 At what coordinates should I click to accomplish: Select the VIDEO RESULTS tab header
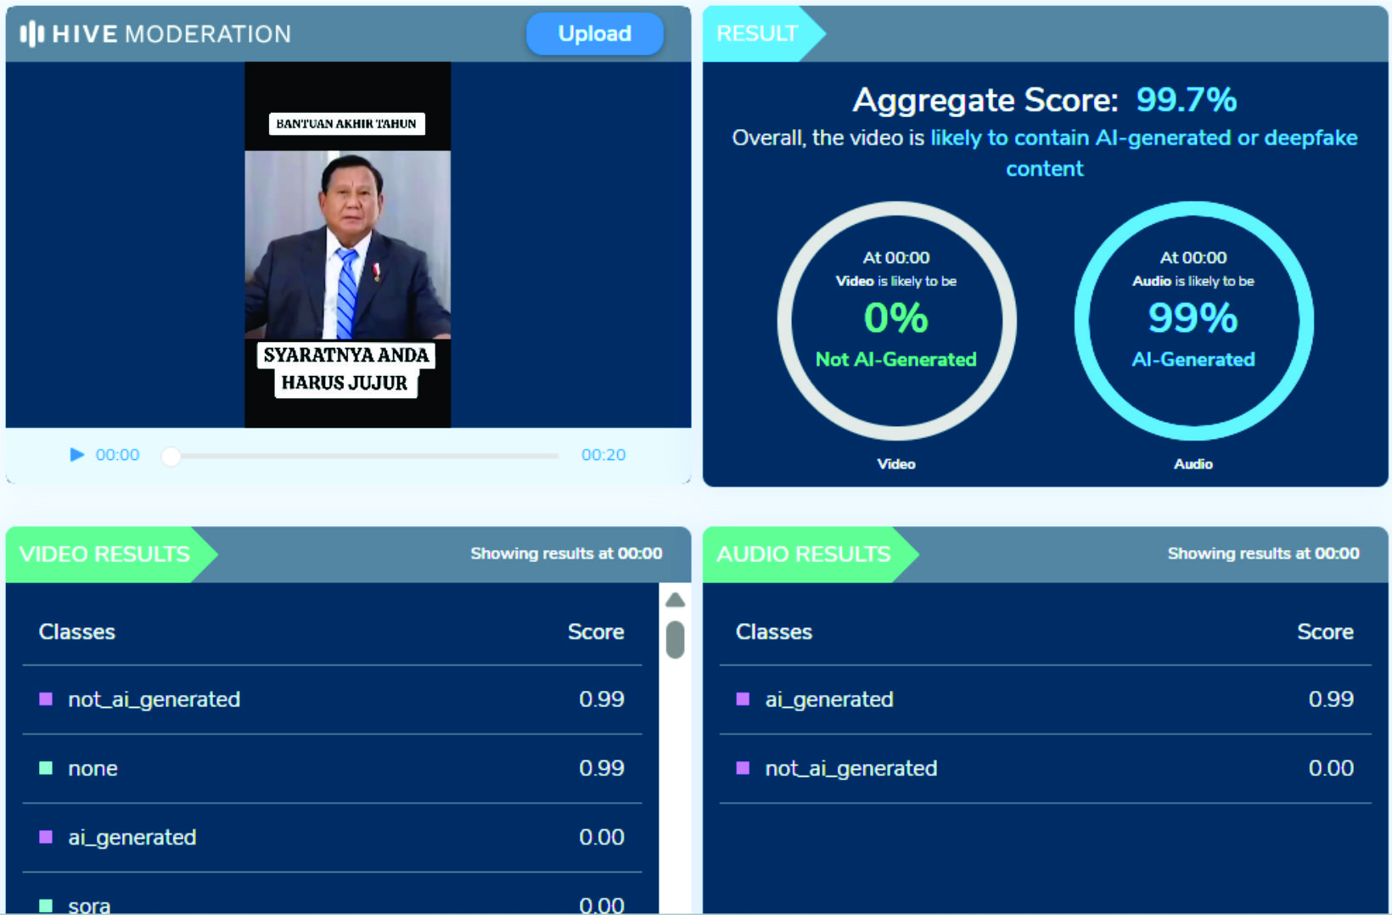105,554
